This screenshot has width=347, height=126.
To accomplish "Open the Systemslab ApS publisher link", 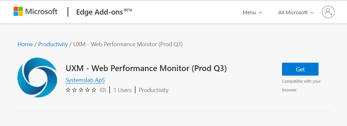I will tap(85, 80).
